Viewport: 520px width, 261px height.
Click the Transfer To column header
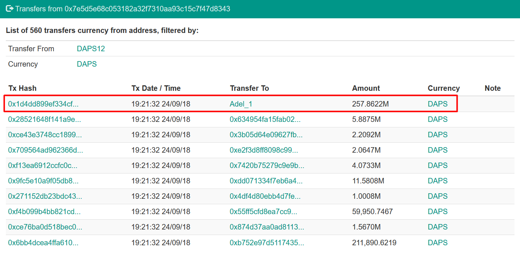249,88
